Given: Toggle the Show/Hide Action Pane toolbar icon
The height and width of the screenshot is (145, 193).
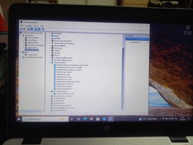Looking at the screenshot, I should point(39,29).
